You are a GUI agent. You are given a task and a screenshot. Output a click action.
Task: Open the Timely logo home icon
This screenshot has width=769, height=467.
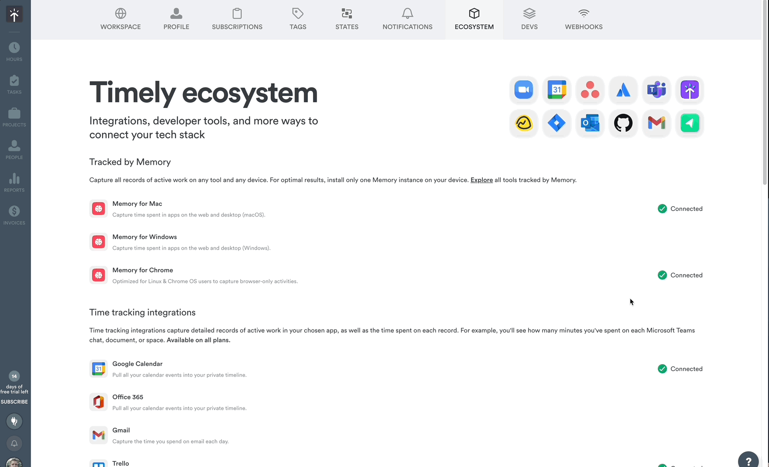(14, 15)
